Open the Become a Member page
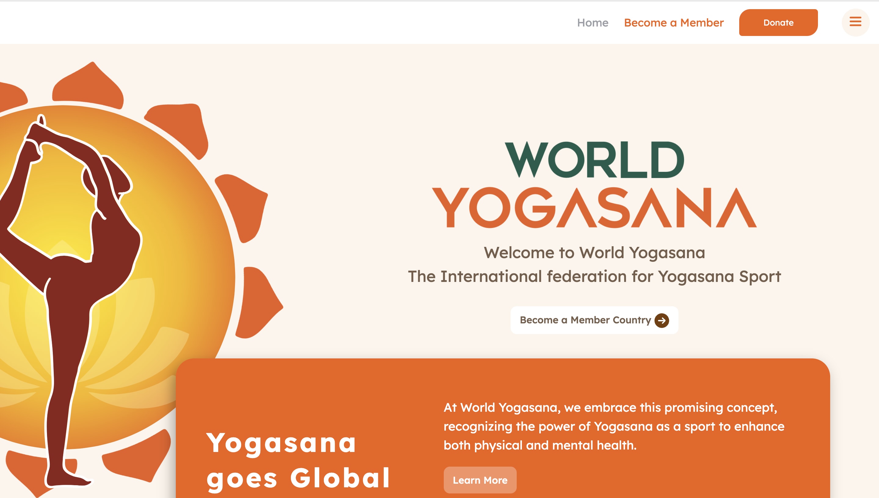Screen dimensions: 879x498 click(674, 23)
